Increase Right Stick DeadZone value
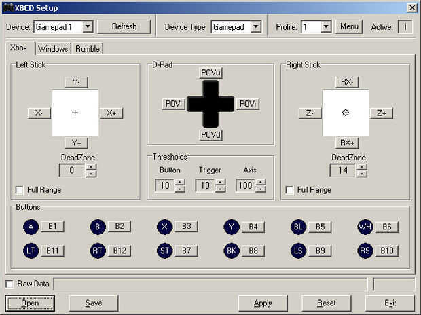The height and width of the screenshot is (315, 421). [362, 167]
